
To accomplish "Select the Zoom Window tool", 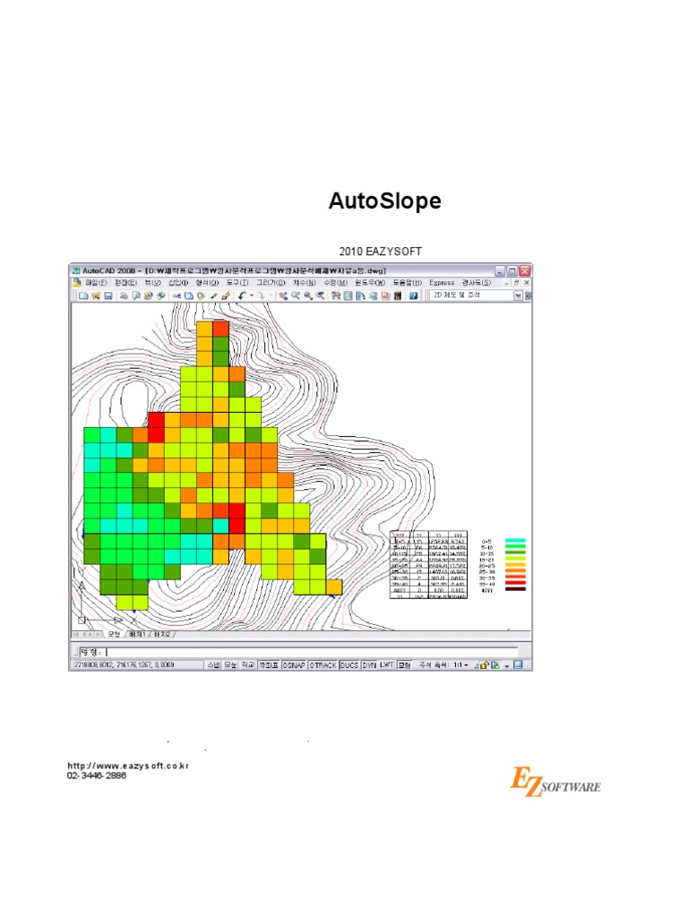I will coord(308,296).
